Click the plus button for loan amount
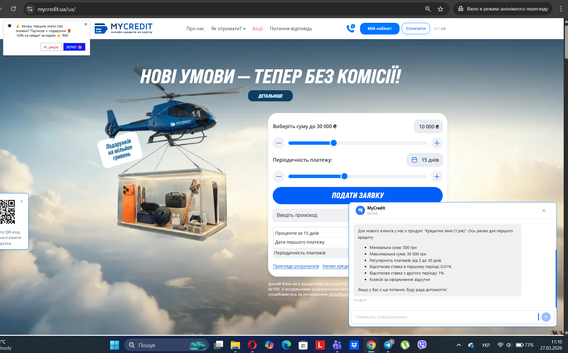This screenshot has height=353, width=568. pyautogui.click(x=437, y=143)
